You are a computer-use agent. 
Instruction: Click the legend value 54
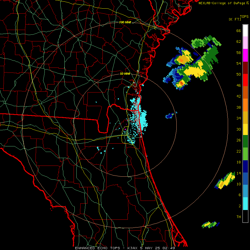239,63
